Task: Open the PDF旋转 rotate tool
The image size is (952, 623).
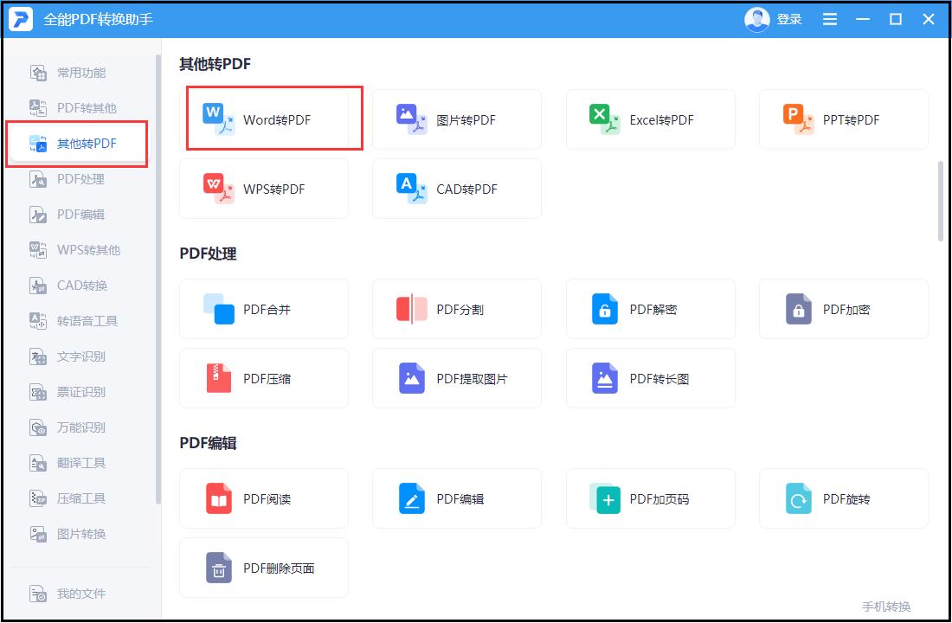Action: (843, 498)
